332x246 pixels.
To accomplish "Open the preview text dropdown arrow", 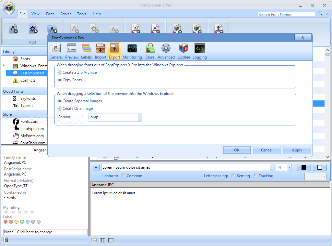I will click(x=272, y=167).
